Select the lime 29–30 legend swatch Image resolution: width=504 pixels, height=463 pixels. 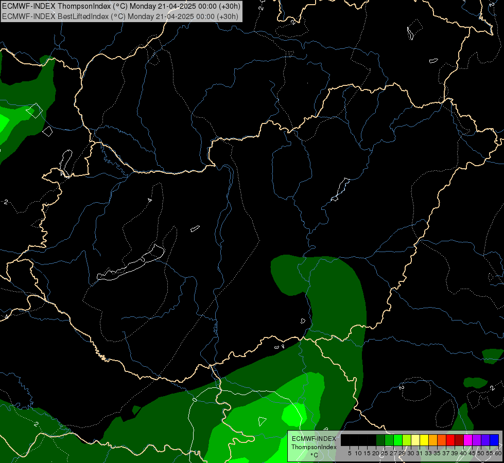click(x=407, y=440)
